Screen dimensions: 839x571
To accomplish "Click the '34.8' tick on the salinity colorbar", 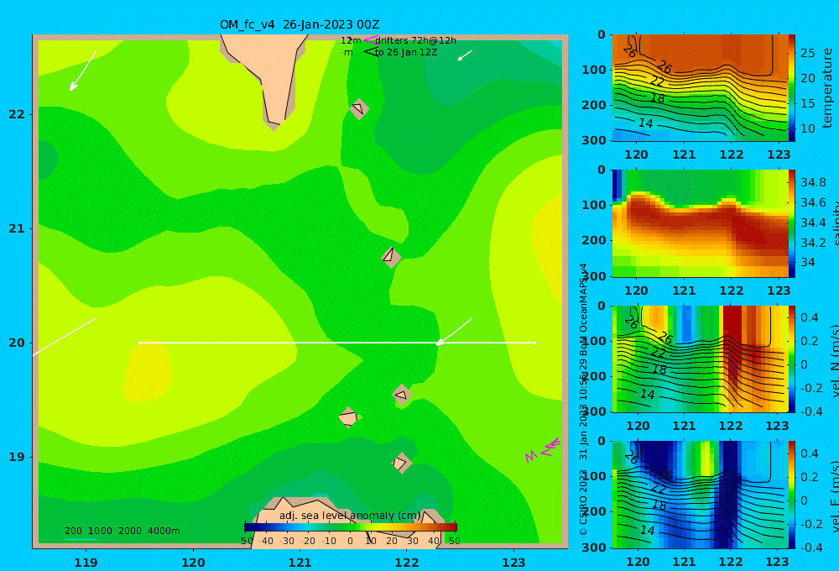I will pos(813,182).
